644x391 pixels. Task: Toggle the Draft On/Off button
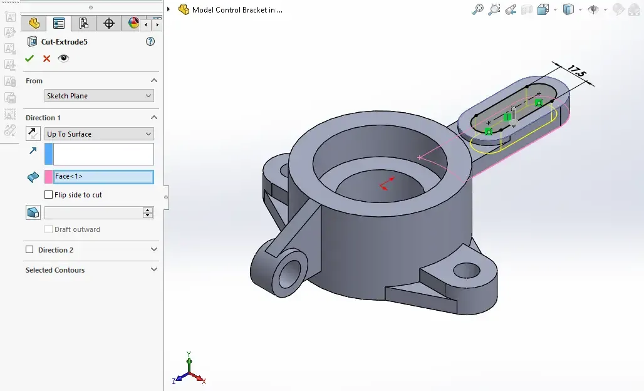[x=33, y=213]
